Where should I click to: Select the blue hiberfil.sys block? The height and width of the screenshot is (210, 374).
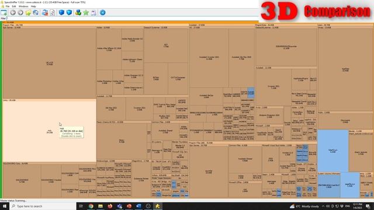tap(333, 151)
